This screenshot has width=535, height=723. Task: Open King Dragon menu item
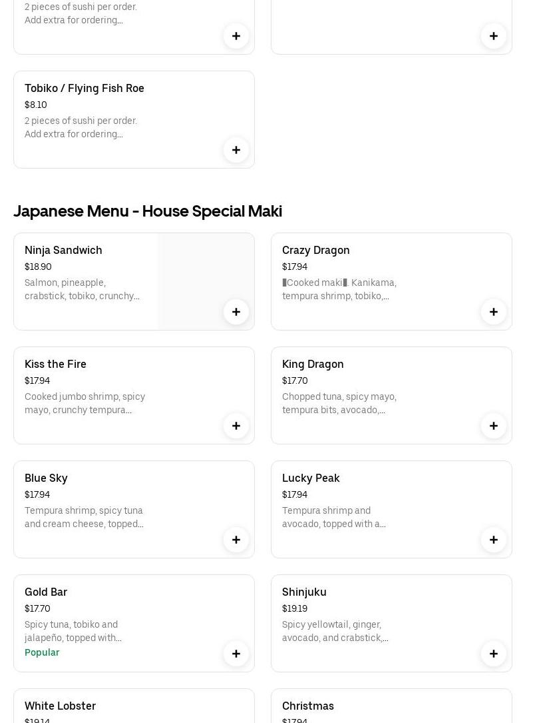point(313,364)
